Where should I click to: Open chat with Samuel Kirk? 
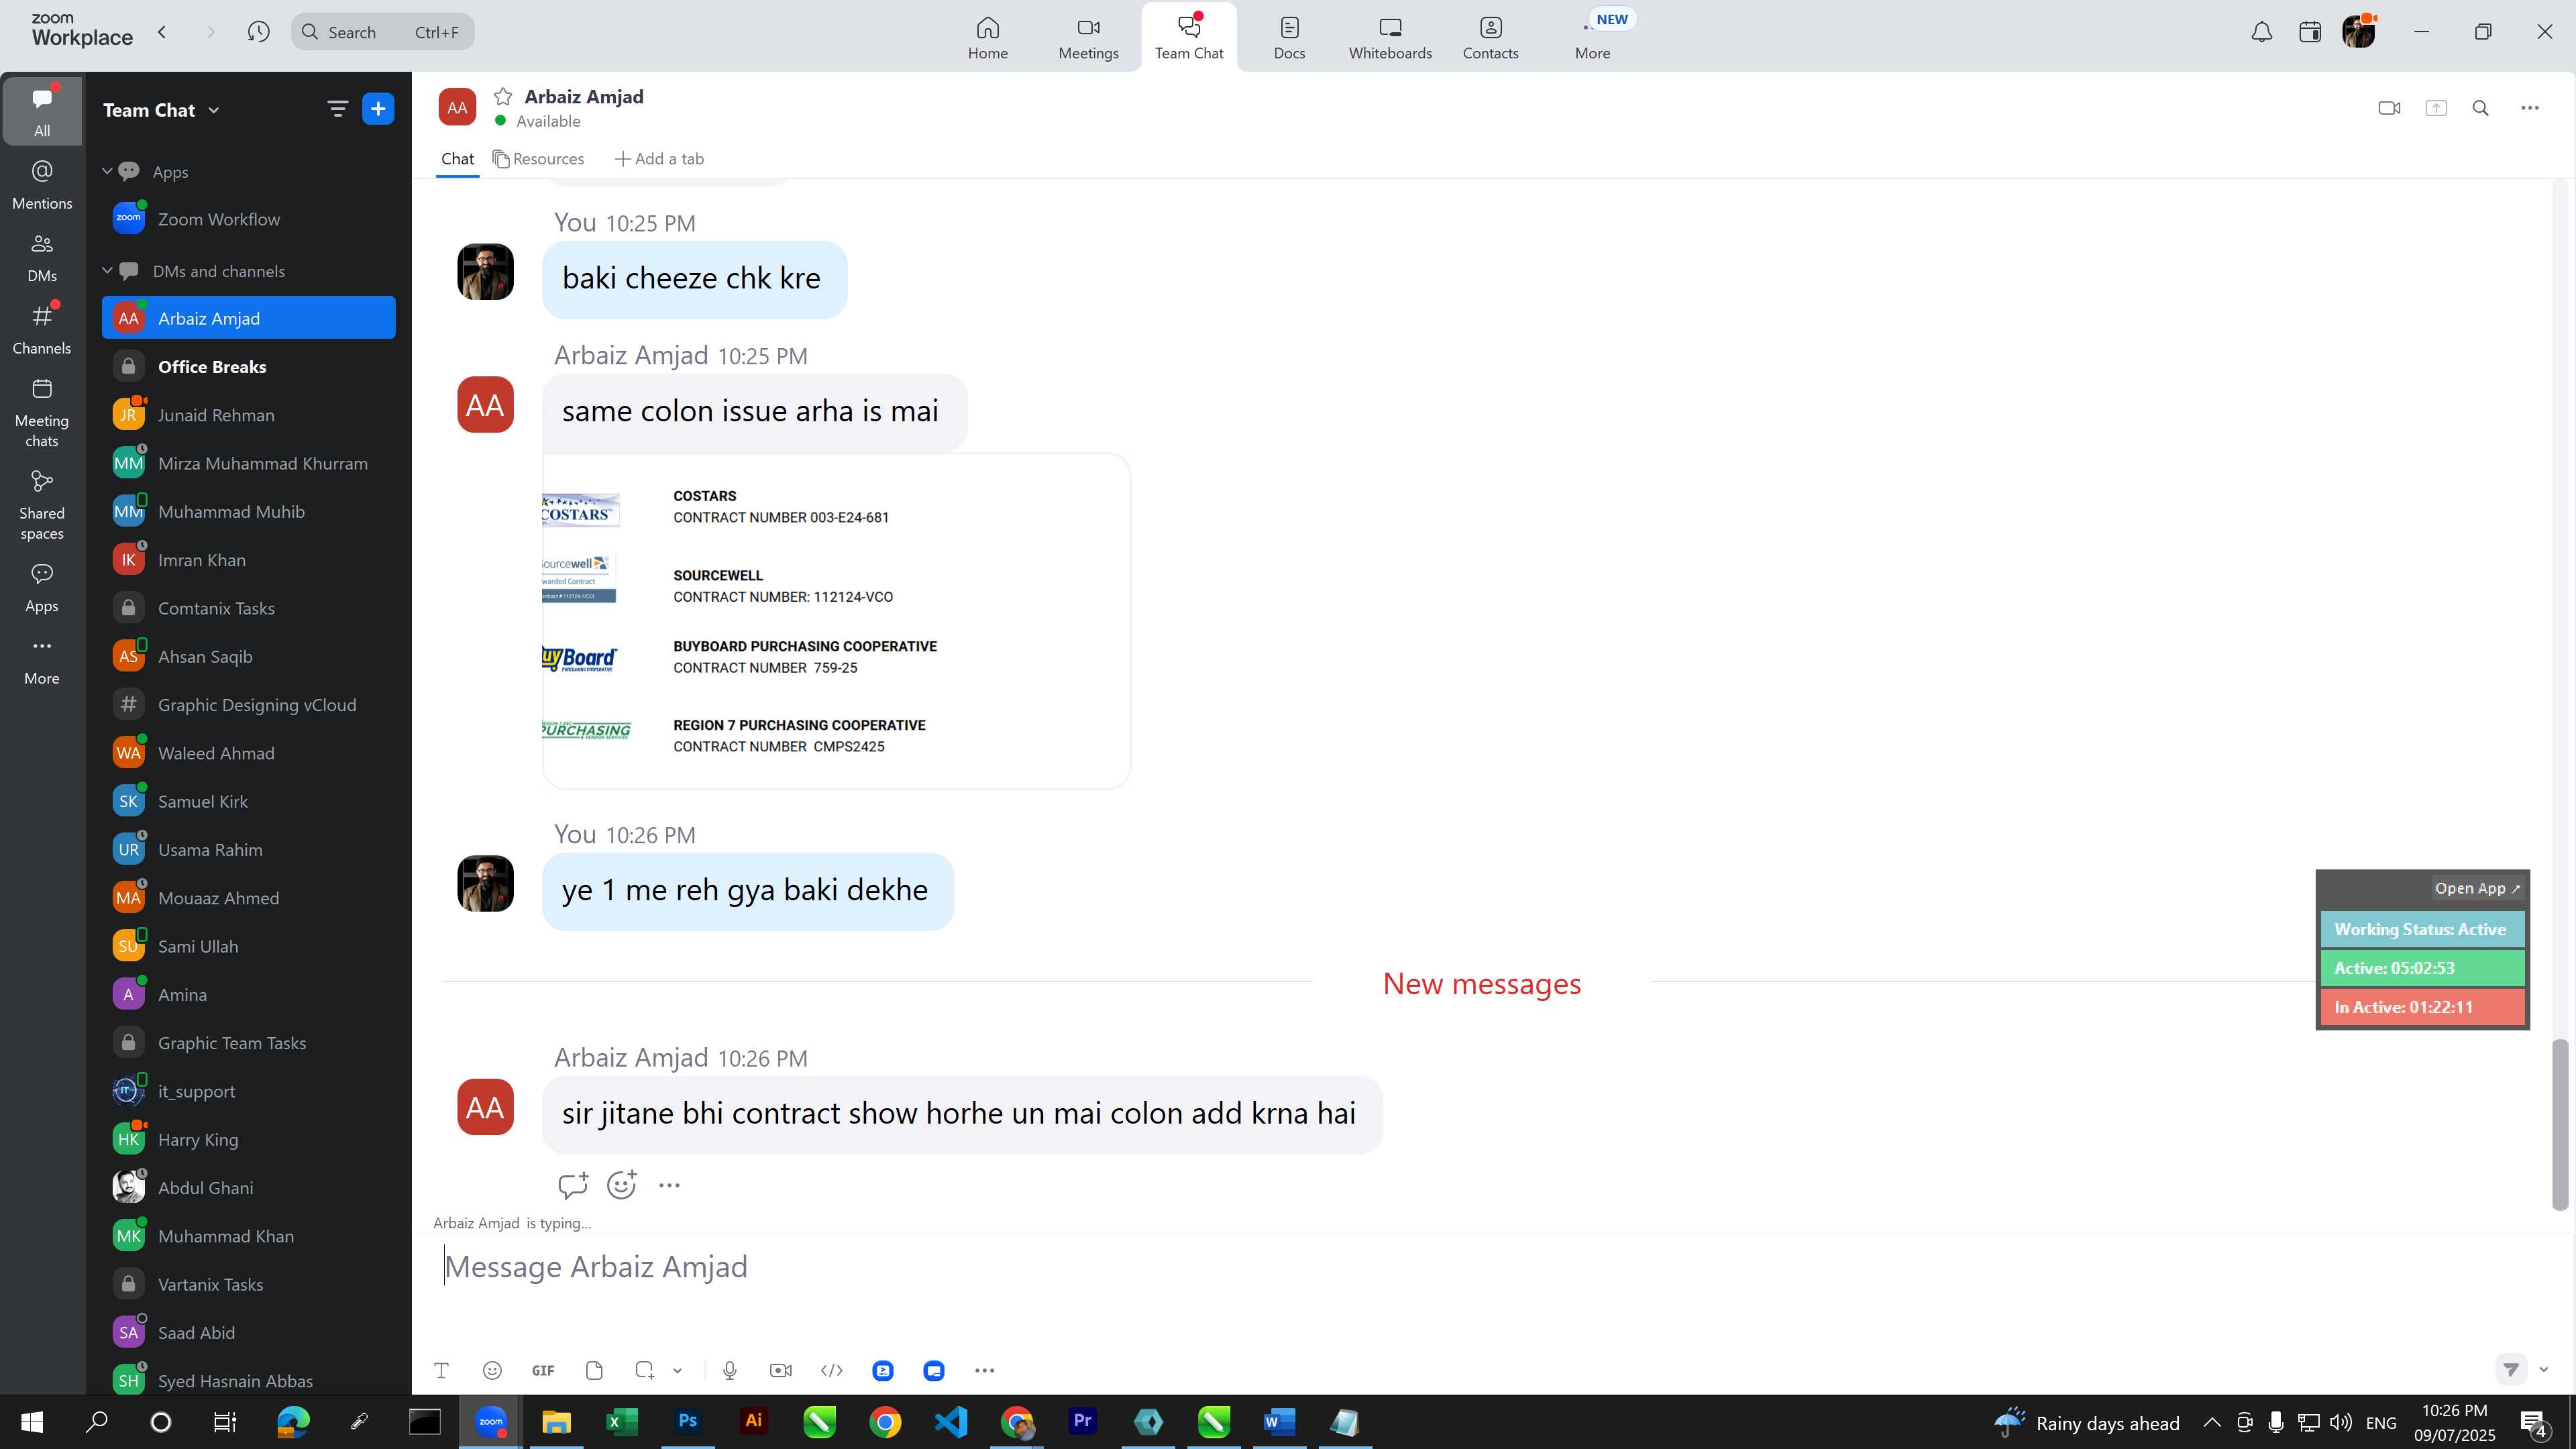pyautogui.click(x=248, y=801)
